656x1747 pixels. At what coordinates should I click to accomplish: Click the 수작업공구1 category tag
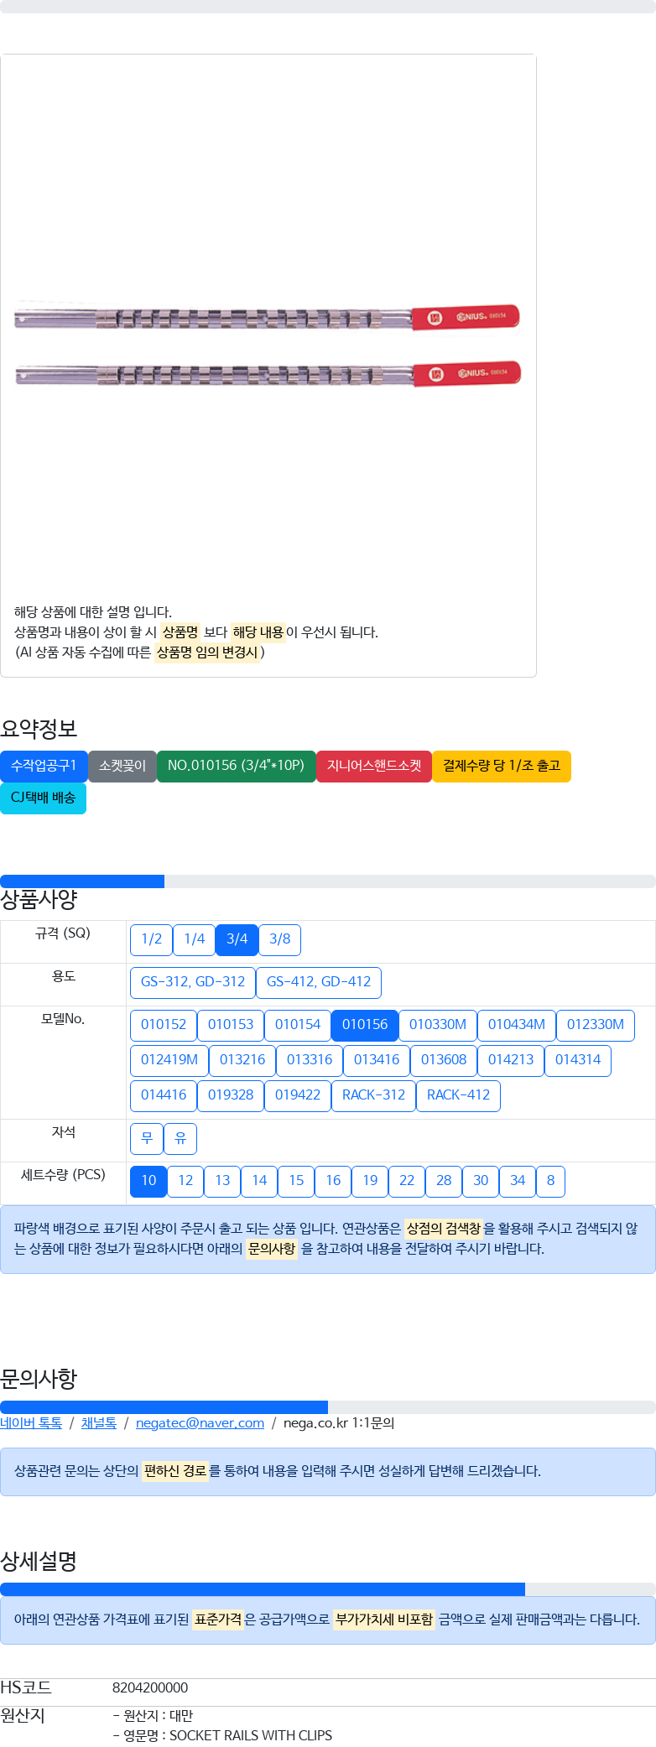(x=44, y=766)
